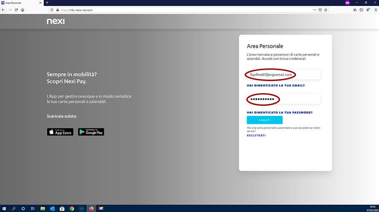Open page actions three-dots menu
The height and width of the screenshot is (212, 379).
[315, 10]
